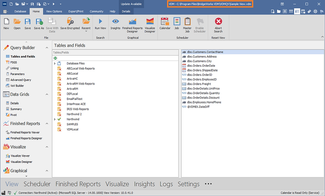Collapse the Data Grids section
Viewport: 325px width, 196px height.
[x=47, y=95]
